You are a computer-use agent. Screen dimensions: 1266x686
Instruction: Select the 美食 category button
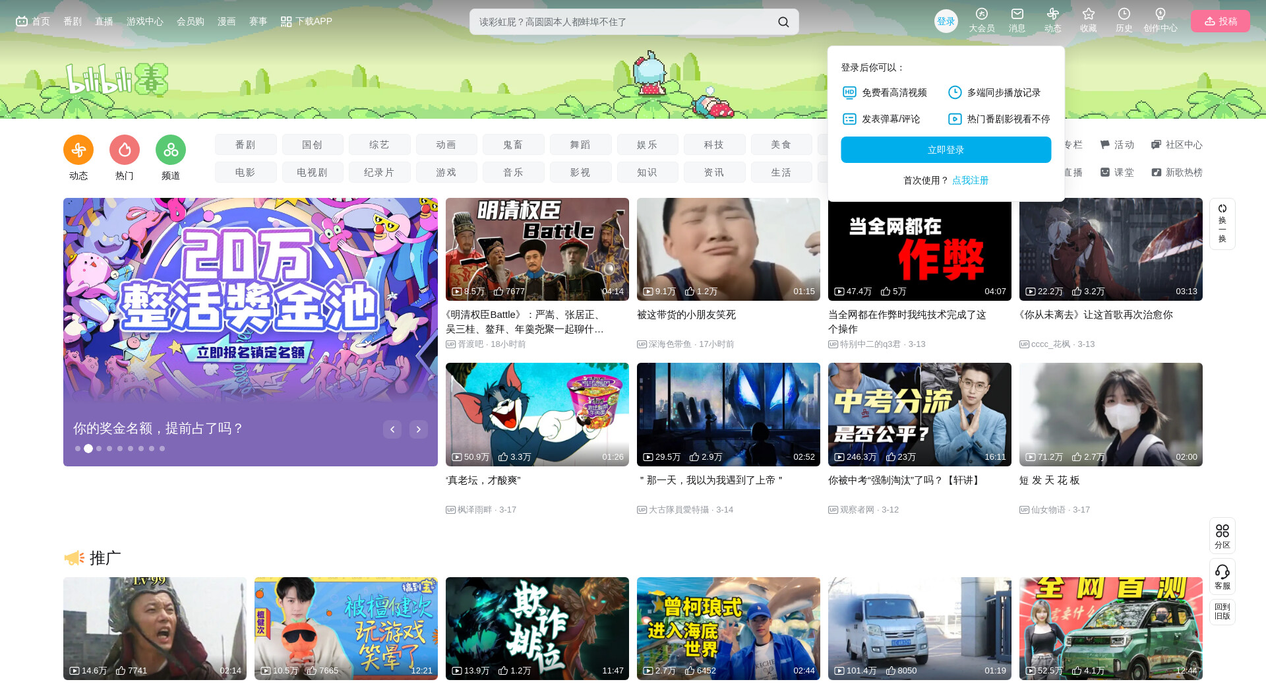781,144
